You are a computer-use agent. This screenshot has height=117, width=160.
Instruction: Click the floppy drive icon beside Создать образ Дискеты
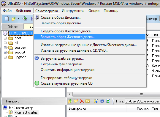coord(37,17)
